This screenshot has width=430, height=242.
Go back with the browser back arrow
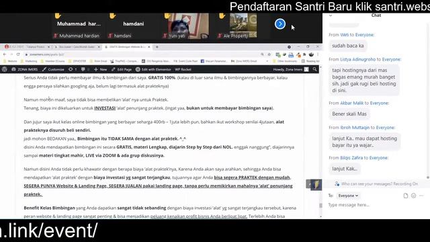[5, 54]
